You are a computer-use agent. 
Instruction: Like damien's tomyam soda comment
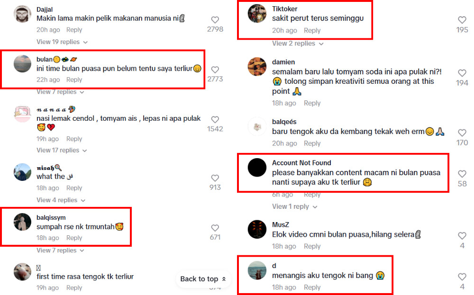pyautogui.click(x=462, y=73)
